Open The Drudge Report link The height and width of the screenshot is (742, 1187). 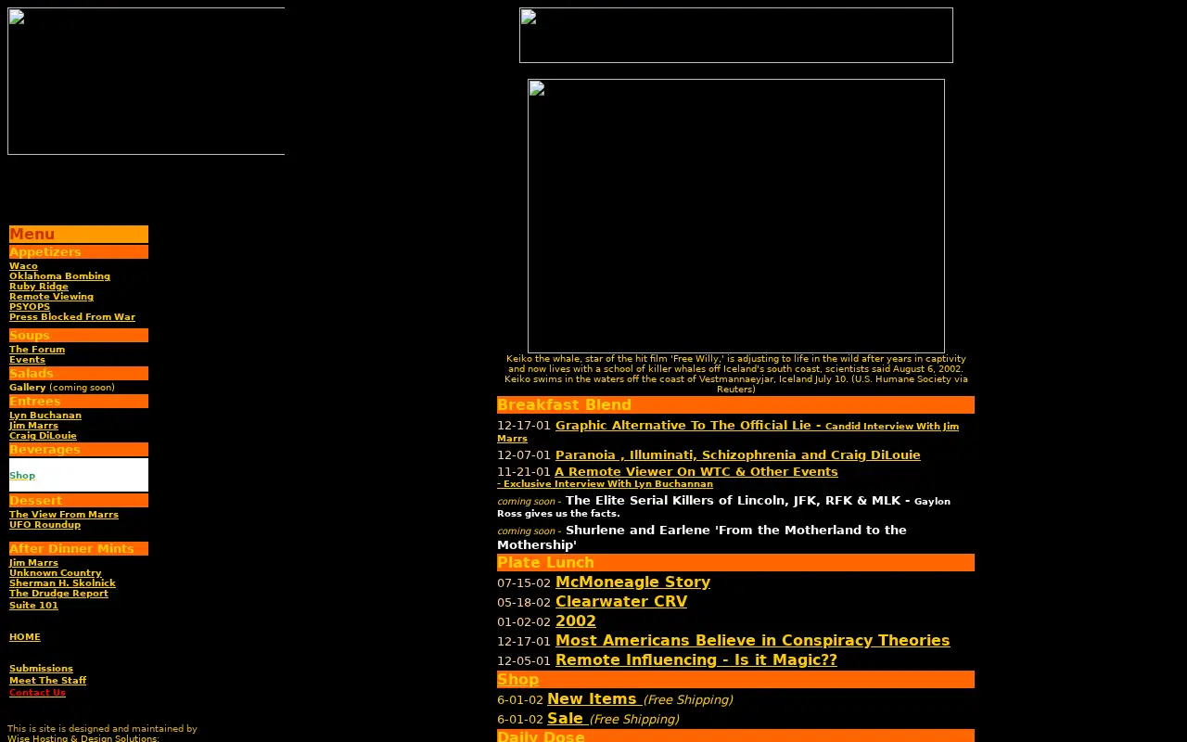pos(58,594)
